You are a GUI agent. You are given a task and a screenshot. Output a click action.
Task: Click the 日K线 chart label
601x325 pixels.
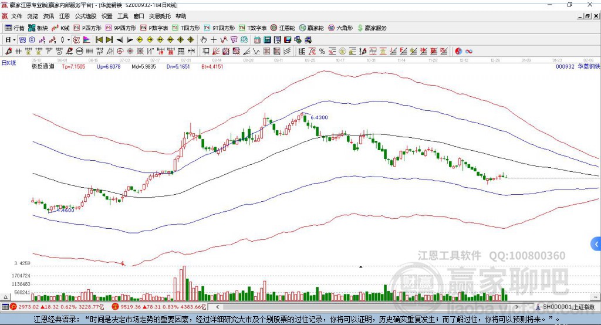pyautogui.click(x=9, y=63)
